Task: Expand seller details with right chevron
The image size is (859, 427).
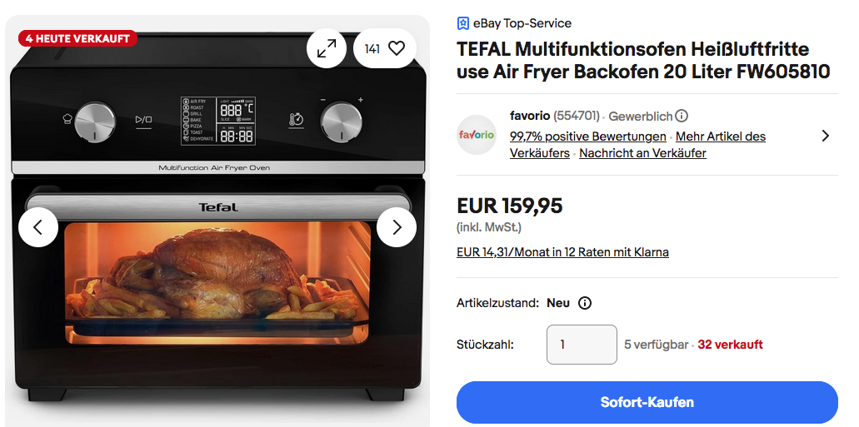Action: click(826, 136)
